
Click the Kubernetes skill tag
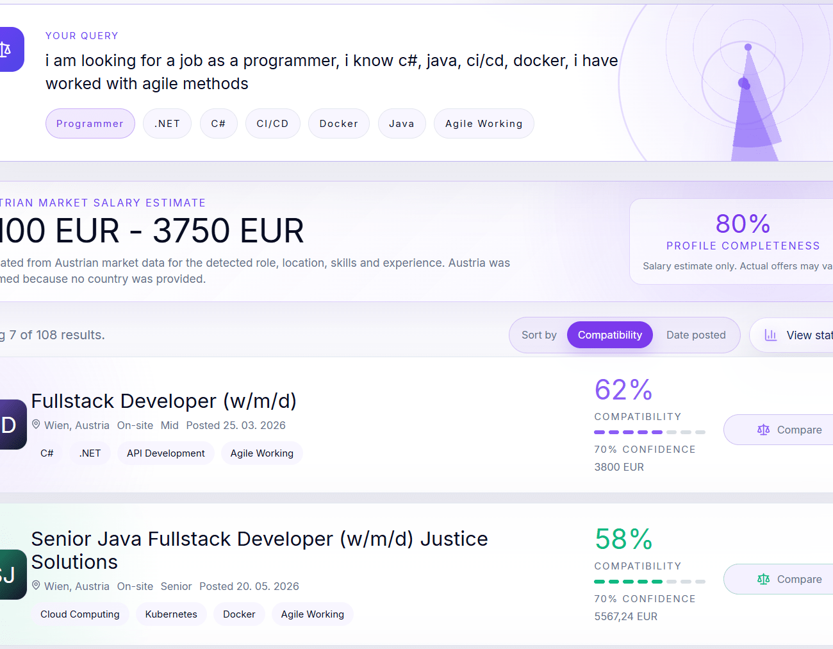tap(171, 614)
